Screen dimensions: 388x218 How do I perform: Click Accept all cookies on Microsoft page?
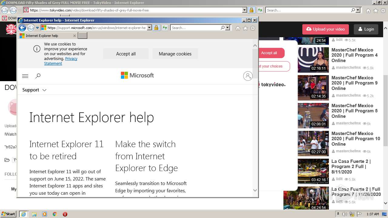pos(126,54)
